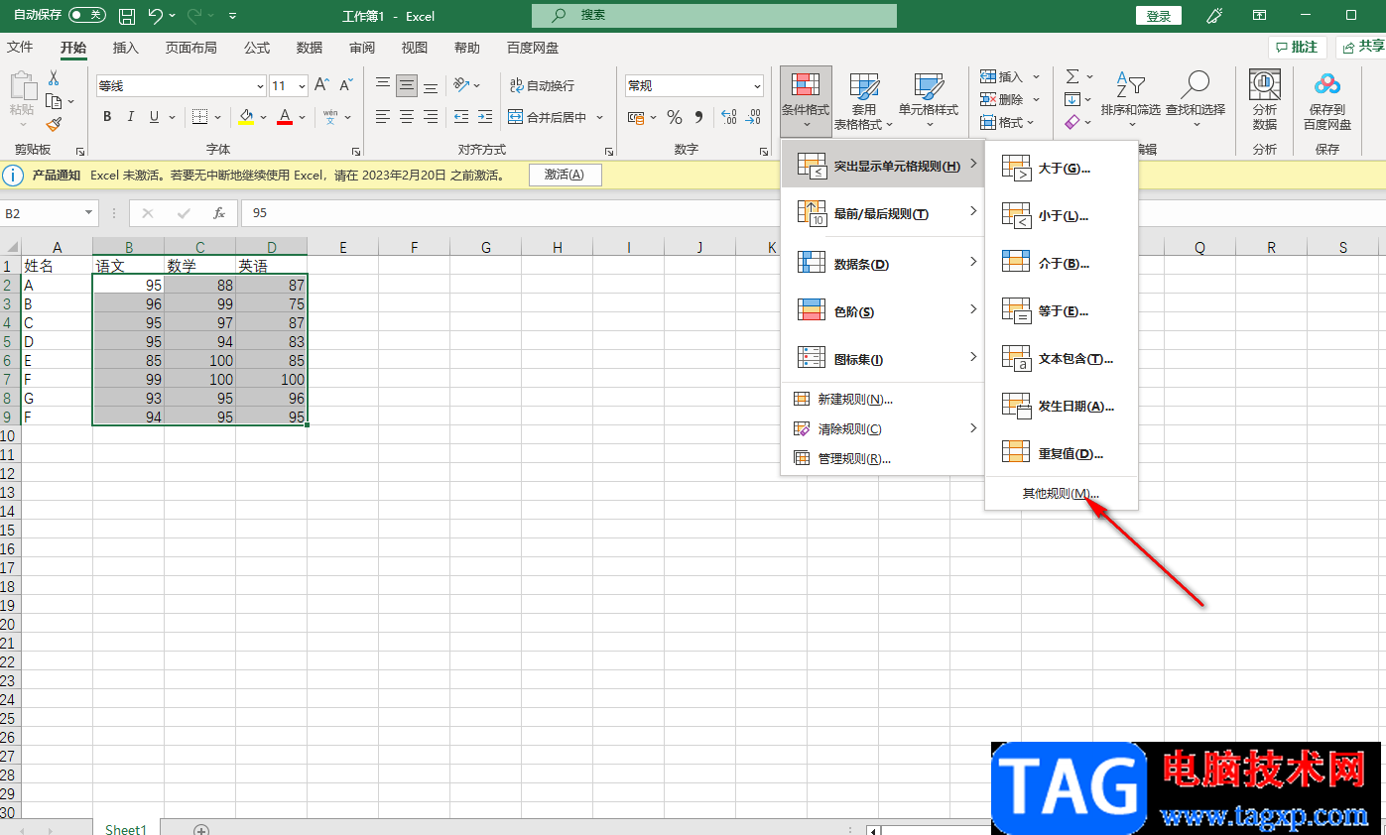
Task: Click the Analyze Data (分析数据) icon
Action: pos(1265,100)
